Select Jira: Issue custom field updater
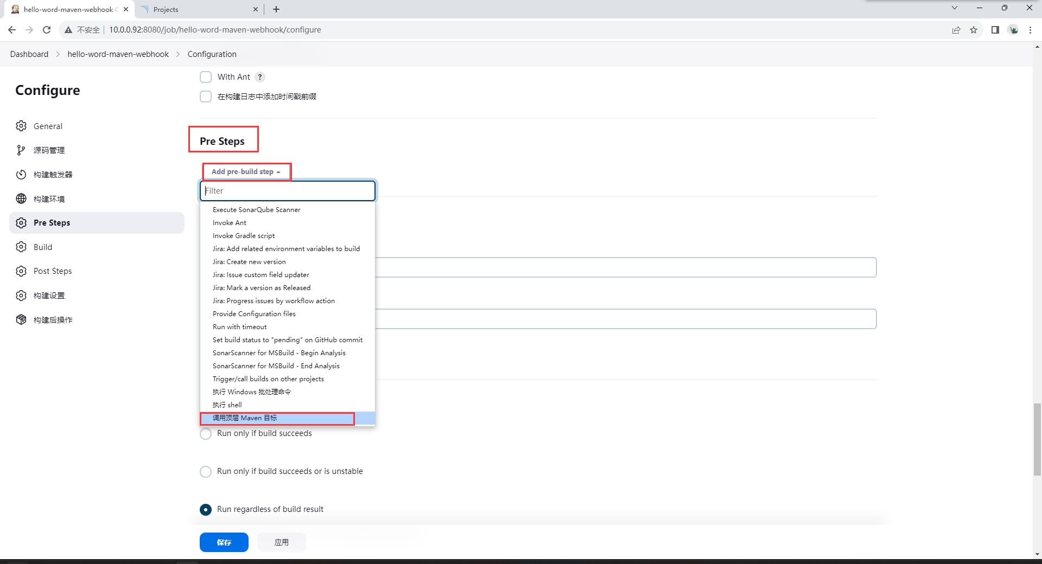 click(x=288, y=275)
